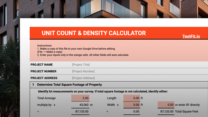Select the Project Address placeholder cell

click(83, 78)
